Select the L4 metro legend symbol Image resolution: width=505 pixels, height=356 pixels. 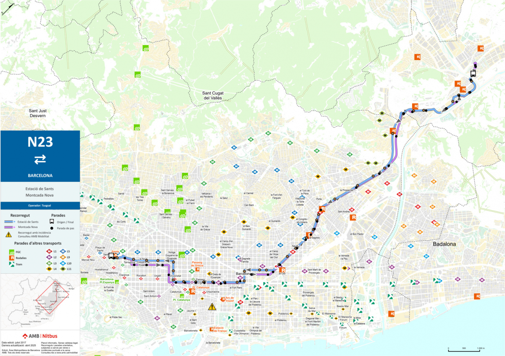point(49,269)
